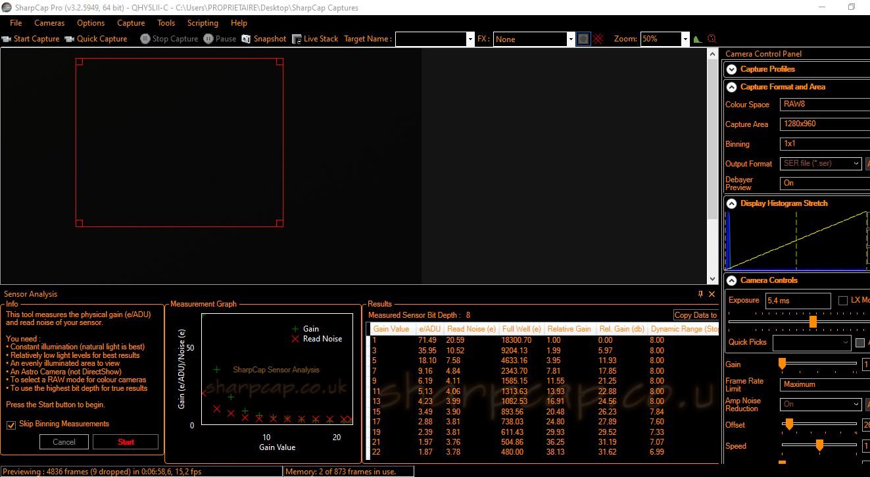Click the Speed slider handle
This screenshot has height=477, width=870.
coord(819,445)
